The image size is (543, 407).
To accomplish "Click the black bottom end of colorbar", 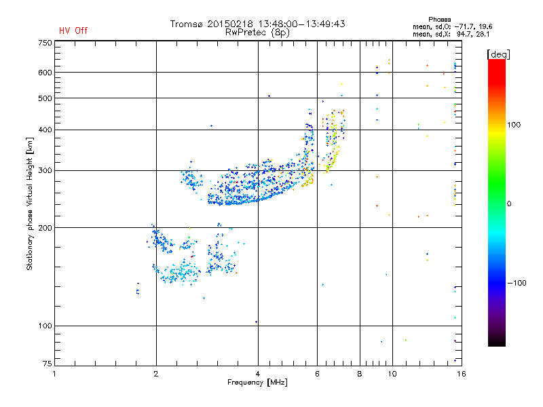I will point(497,341).
